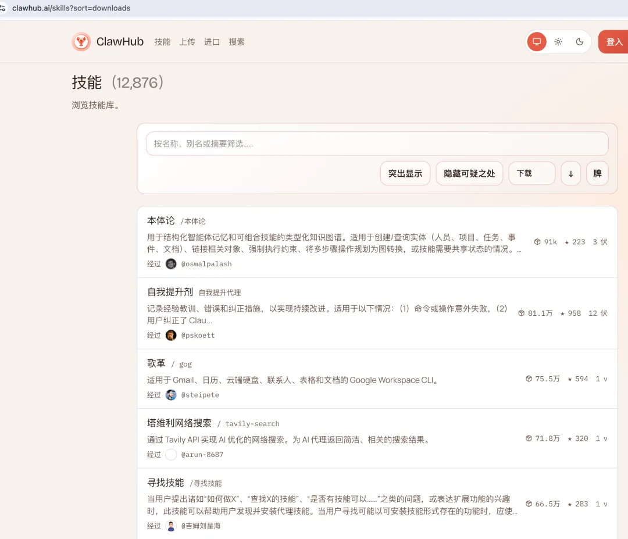Viewport: 628px width, 539px height.
Task: Toggle the 隐藏可疑之处 filter
Action: click(x=469, y=173)
